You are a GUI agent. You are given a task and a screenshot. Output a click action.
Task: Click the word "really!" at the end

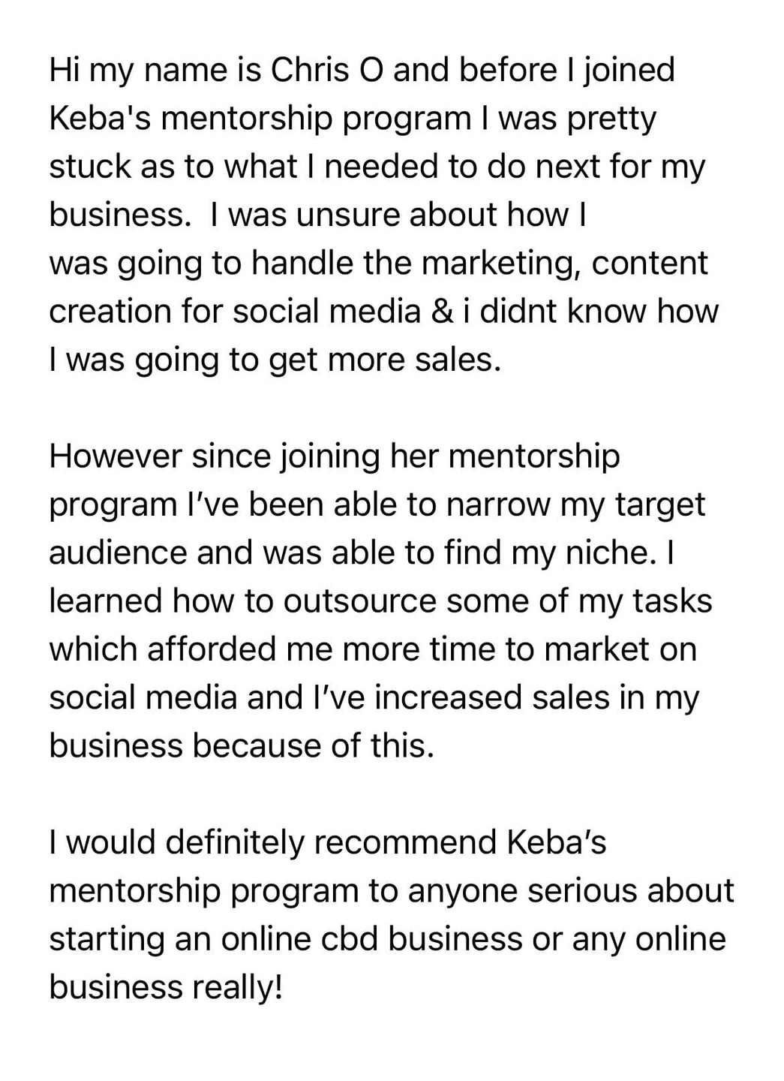237,987
